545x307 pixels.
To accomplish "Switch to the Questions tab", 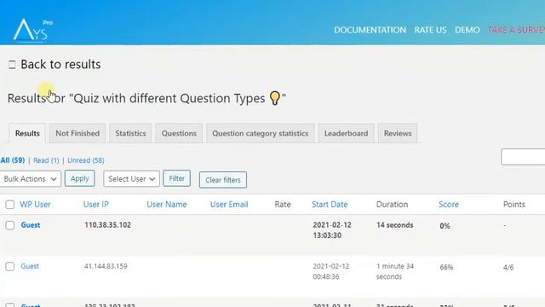I will click(x=179, y=133).
